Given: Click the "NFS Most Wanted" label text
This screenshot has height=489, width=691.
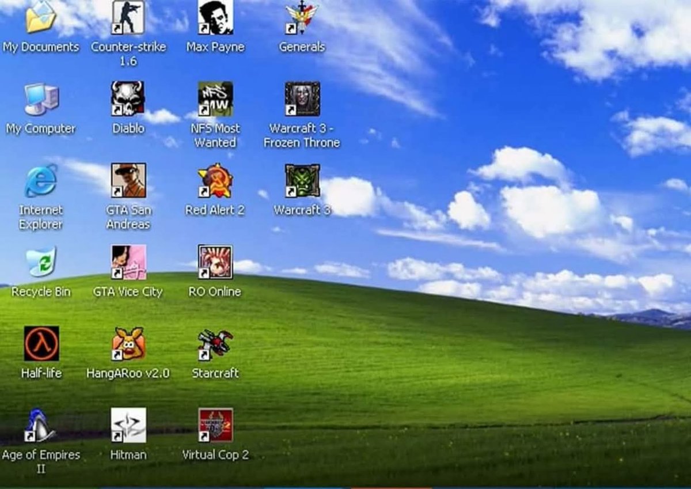Looking at the screenshot, I should point(215,135).
